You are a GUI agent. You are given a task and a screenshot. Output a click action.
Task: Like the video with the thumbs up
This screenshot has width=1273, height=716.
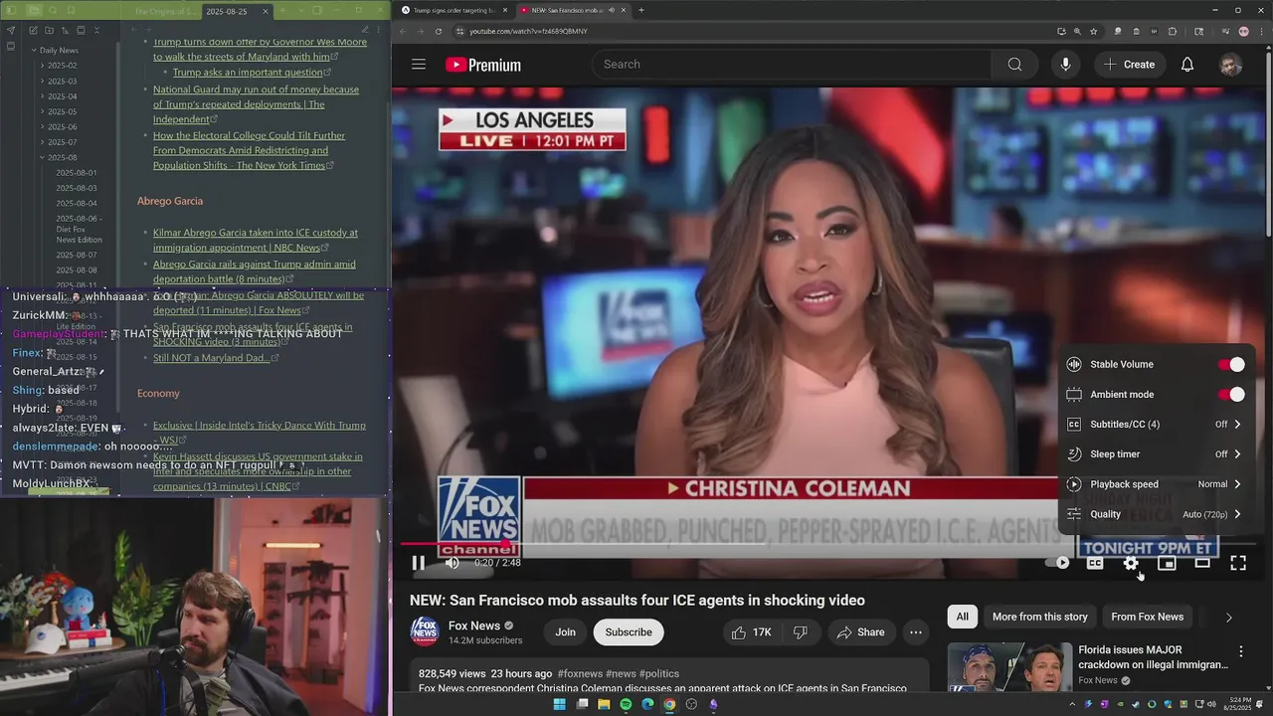click(x=750, y=632)
